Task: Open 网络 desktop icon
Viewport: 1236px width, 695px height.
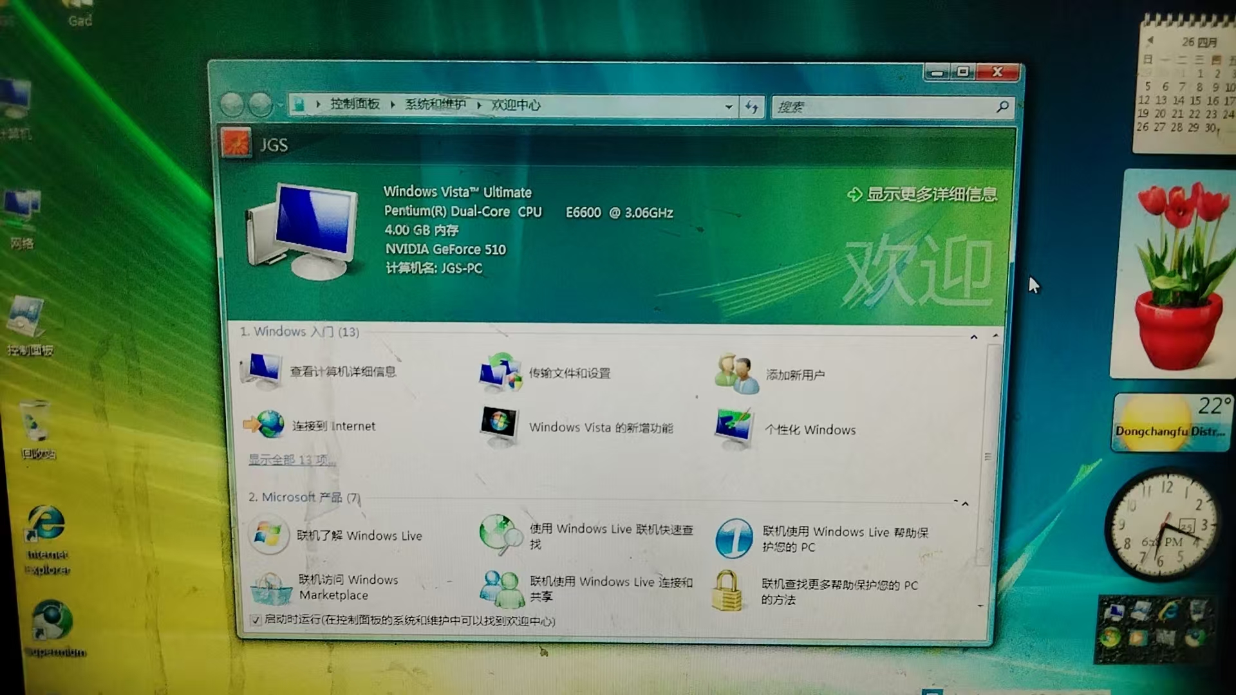Action: pos(21,219)
